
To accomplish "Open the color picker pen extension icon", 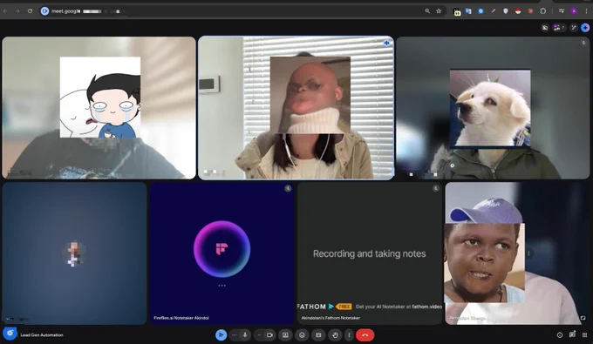I will click(x=494, y=11).
